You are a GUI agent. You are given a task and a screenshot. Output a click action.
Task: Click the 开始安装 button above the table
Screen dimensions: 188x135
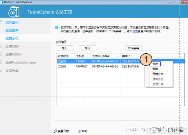coord(133,48)
